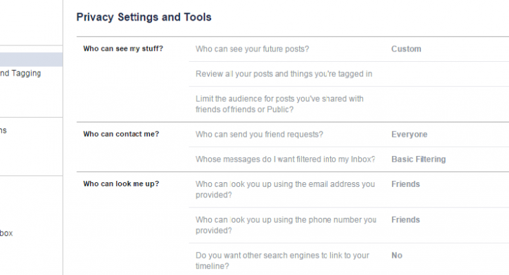This screenshot has width=509, height=275.
Task: Open the sidebar item ending in 'box'
Action: pyautogui.click(x=7, y=233)
